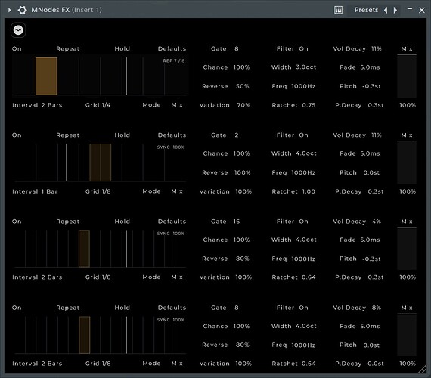Viewport: 431px width, 378px height.
Task: Select the highlighted step block in first sequencer
Action: click(x=46, y=76)
